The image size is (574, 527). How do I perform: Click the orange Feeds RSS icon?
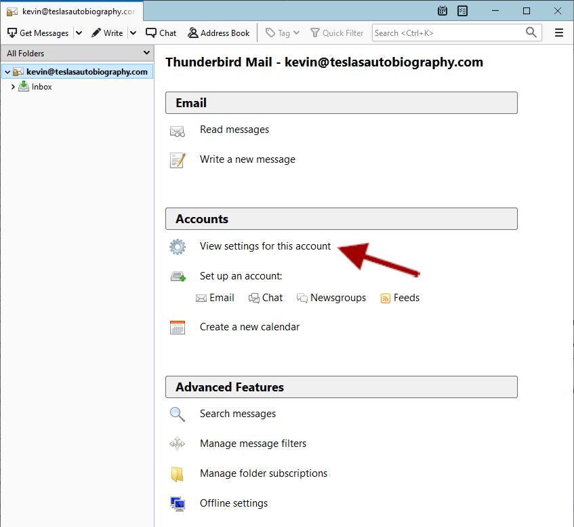386,298
